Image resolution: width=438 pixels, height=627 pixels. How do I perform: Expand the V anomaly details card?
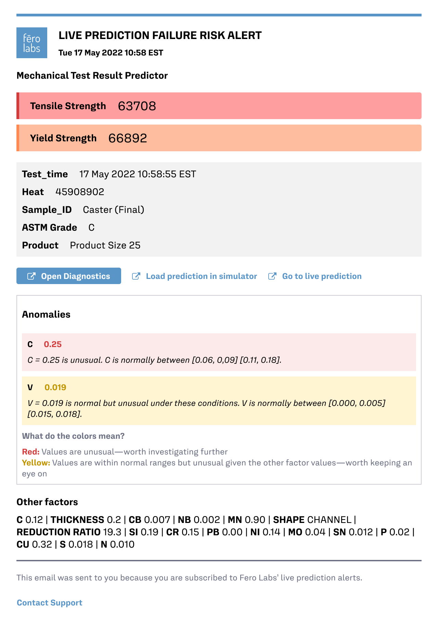[x=219, y=400]
